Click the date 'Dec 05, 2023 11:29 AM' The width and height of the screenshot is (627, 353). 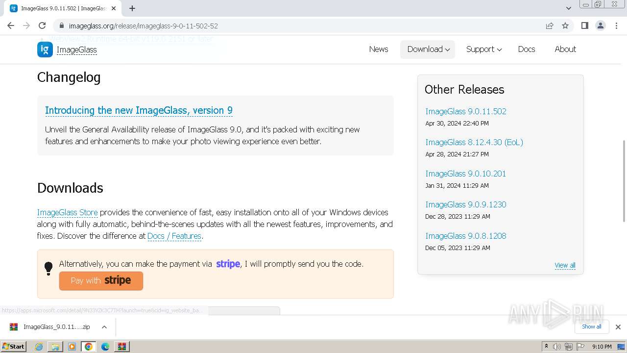point(458,248)
